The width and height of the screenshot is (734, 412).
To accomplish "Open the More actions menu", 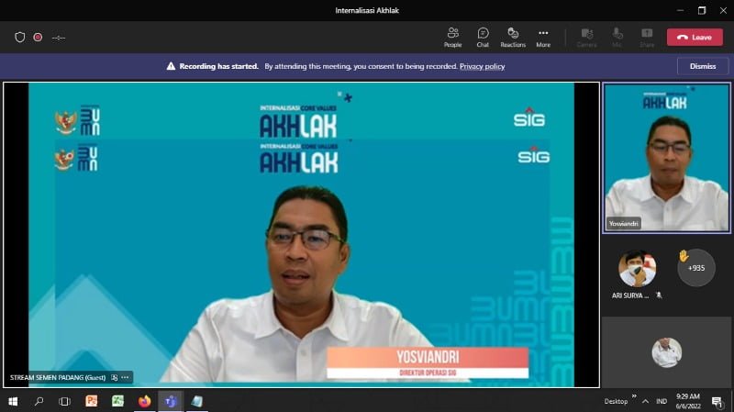I will tap(543, 37).
